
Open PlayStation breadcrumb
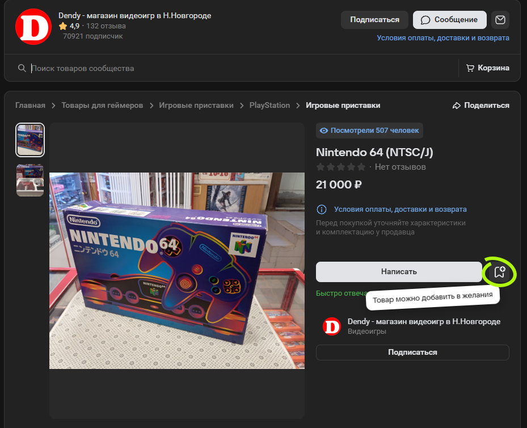tap(269, 106)
